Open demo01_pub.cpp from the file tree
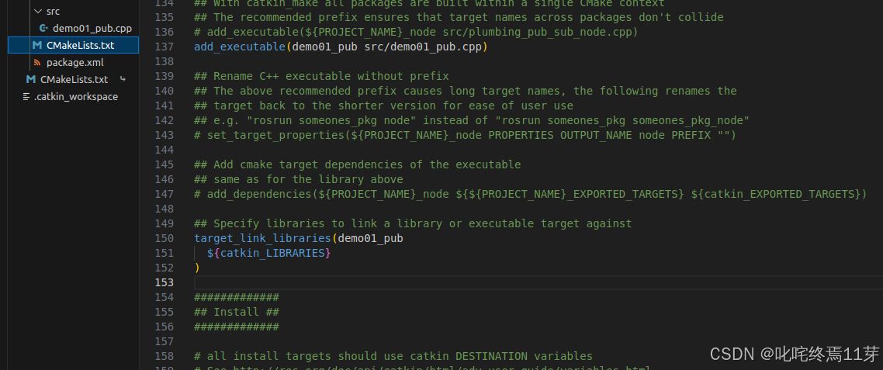The width and height of the screenshot is (883, 370). (x=92, y=28)
